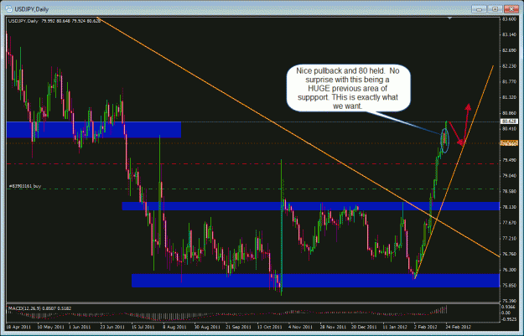The height and width of the screenshot is (336, 524).
Task: Click price level 78.130 on the axis
Action: click(509, 207)
